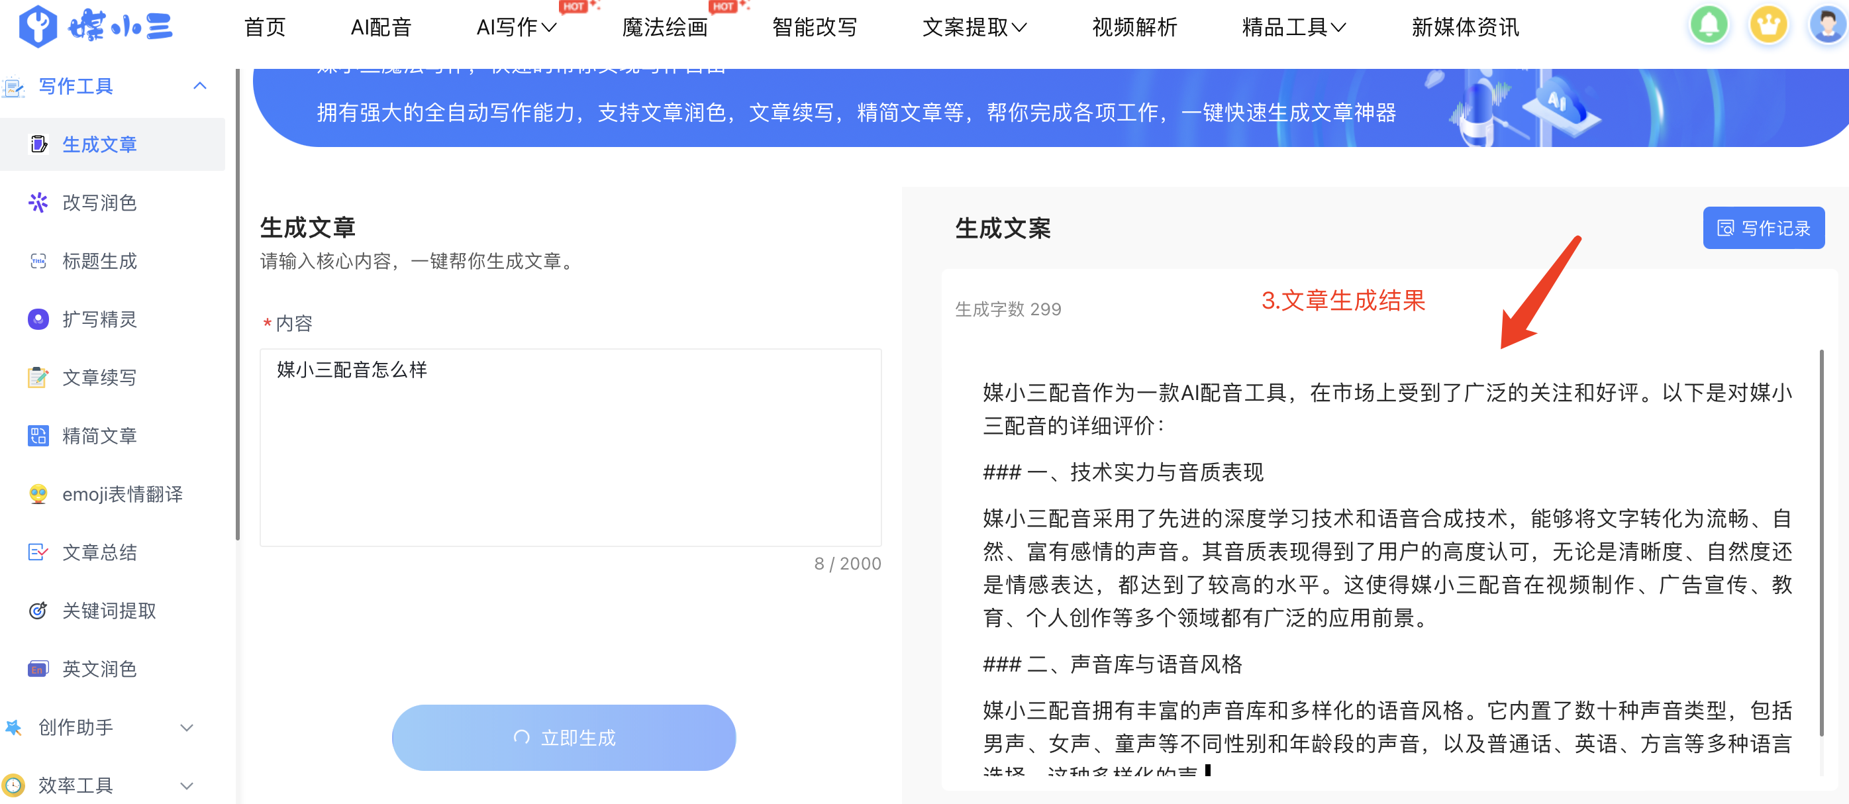The height and width of the screenshot is (804, 1849).
Task: Open the 文案提取 dropdown menu
Action: point(975,27)
